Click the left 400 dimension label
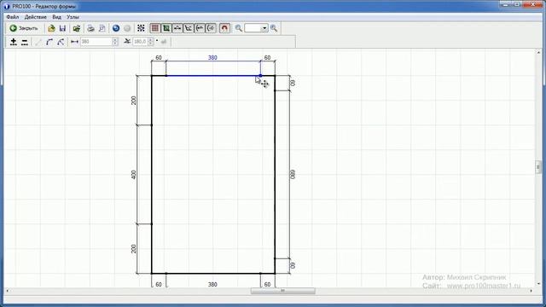This screenshot has height=307, width=546. click(133, 175)
